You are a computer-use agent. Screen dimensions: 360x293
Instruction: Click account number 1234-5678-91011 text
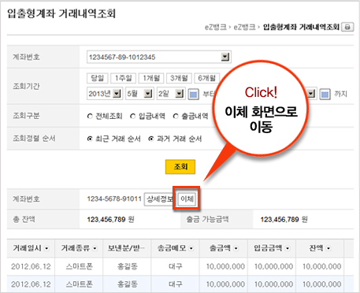(x=114, y=199)
